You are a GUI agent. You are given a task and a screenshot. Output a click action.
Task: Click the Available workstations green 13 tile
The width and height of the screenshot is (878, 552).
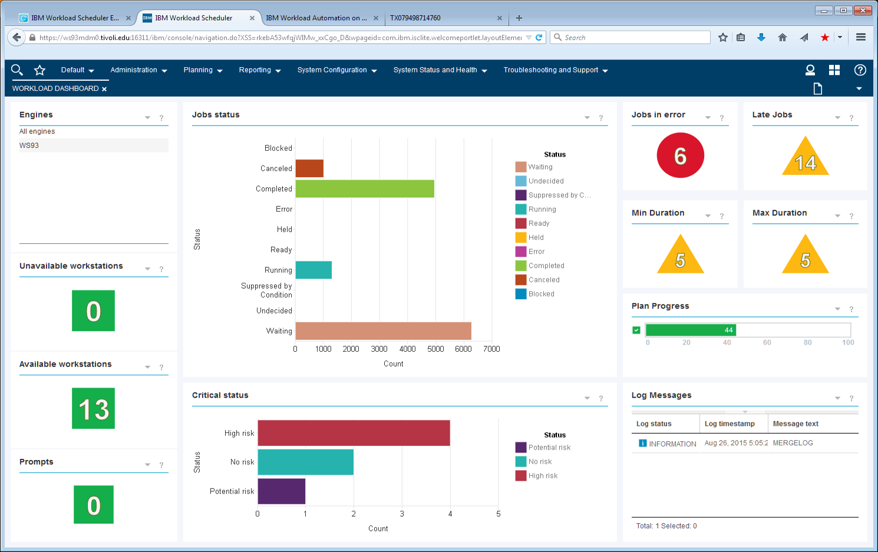point(93,408)
